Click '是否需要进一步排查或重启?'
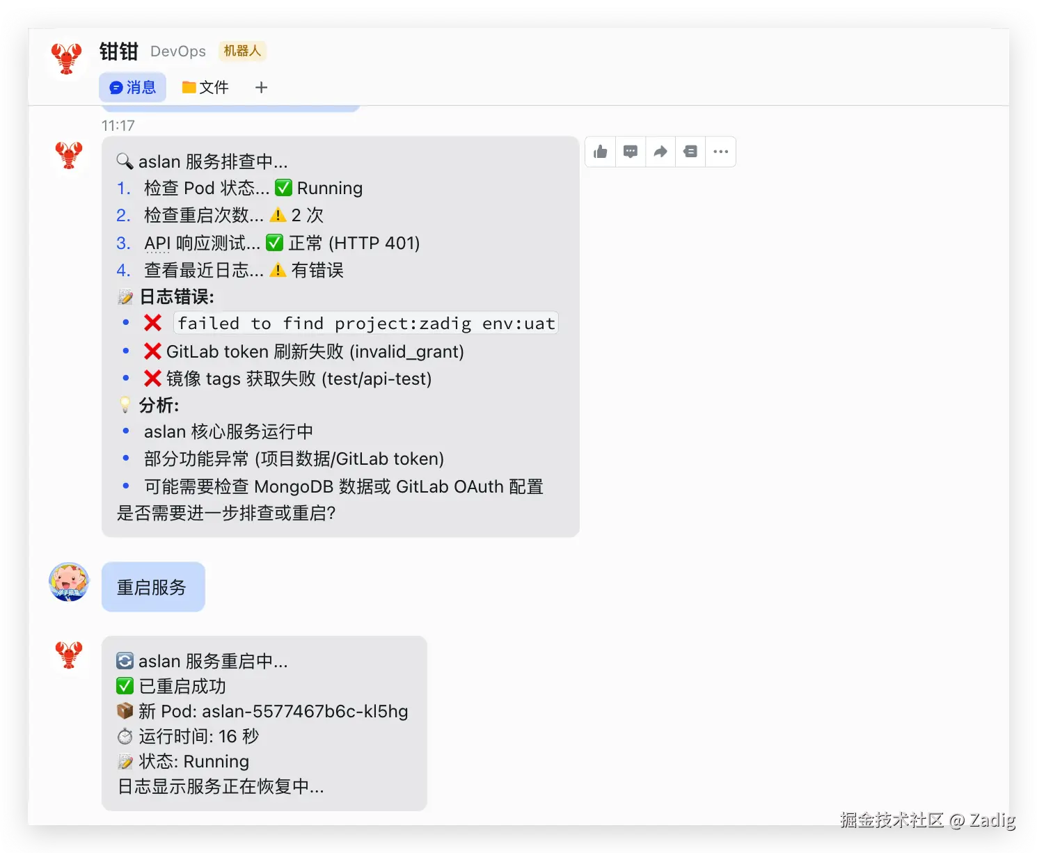Image resolution: width=1037 pixels, height=853 pixels. tap(227, 513)
